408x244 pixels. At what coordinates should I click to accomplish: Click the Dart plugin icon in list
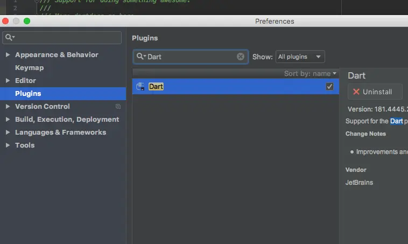pos(140,87)
